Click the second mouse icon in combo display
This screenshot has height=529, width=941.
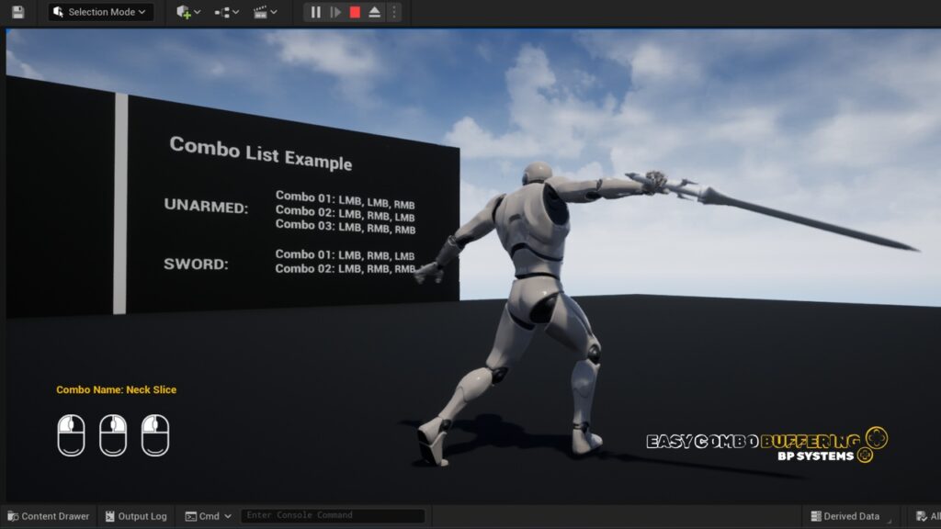point(113,434)
